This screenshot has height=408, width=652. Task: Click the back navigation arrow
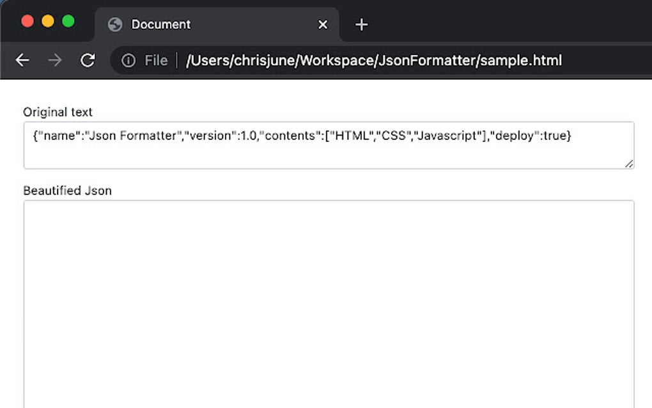[22, 60]
